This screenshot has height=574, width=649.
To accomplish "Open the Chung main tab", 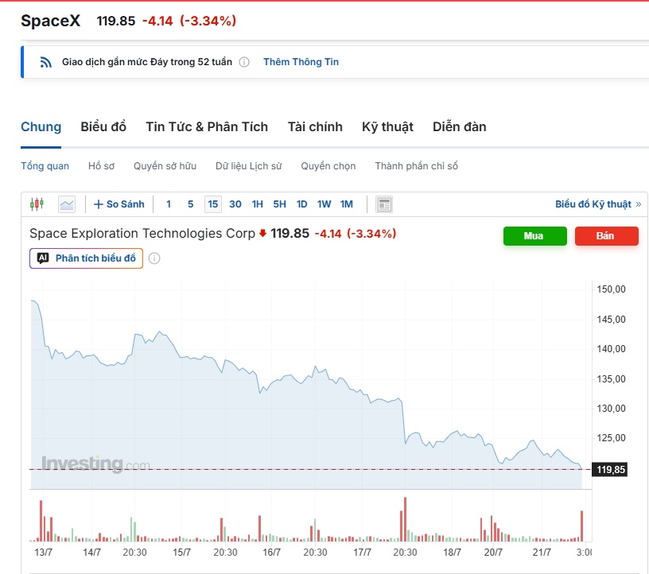I will (x=41, y=126).
